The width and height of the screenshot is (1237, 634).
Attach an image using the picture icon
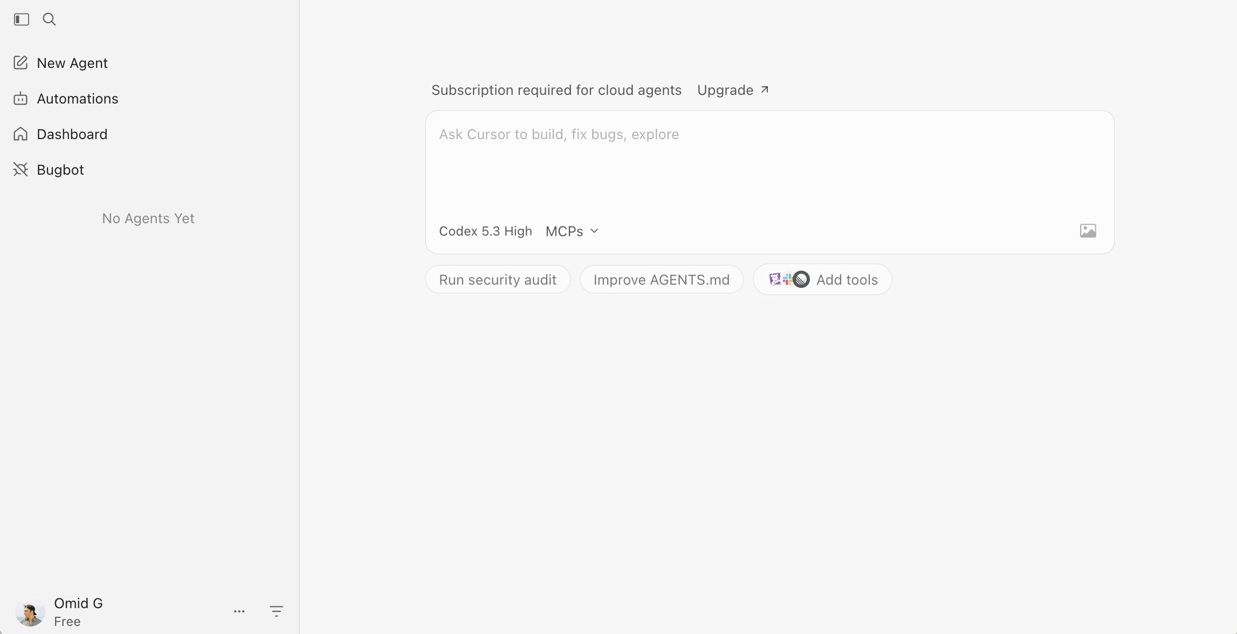[x=1088, y=230]
